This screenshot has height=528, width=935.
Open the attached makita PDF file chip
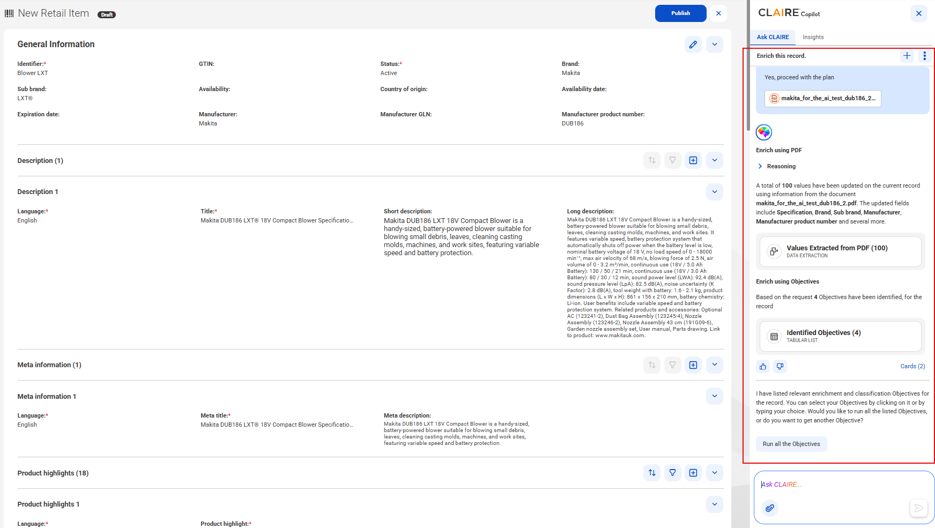(823, 99)
